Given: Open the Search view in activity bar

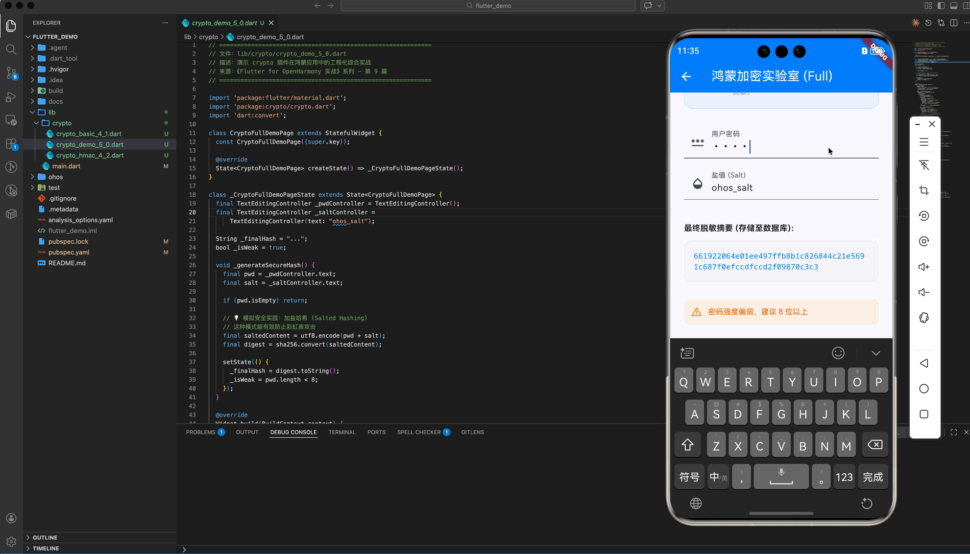Looking at the screenshot, I should click(x=11, y=49).
